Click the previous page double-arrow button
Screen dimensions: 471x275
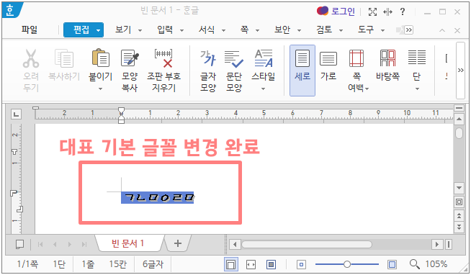pos(459,215)
